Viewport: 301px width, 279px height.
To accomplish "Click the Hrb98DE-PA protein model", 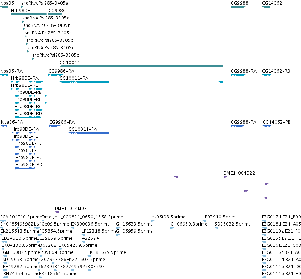I will [24, 133].
